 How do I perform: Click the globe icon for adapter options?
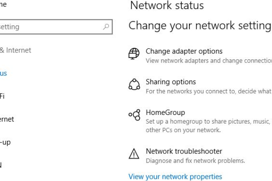point(134,54)
